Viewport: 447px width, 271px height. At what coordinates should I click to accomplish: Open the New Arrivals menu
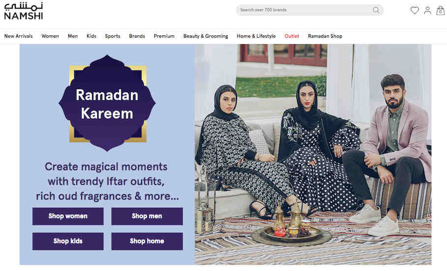click(x=18, y=36)
